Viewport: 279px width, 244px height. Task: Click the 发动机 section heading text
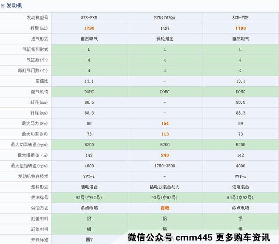(x=14, y=6)
